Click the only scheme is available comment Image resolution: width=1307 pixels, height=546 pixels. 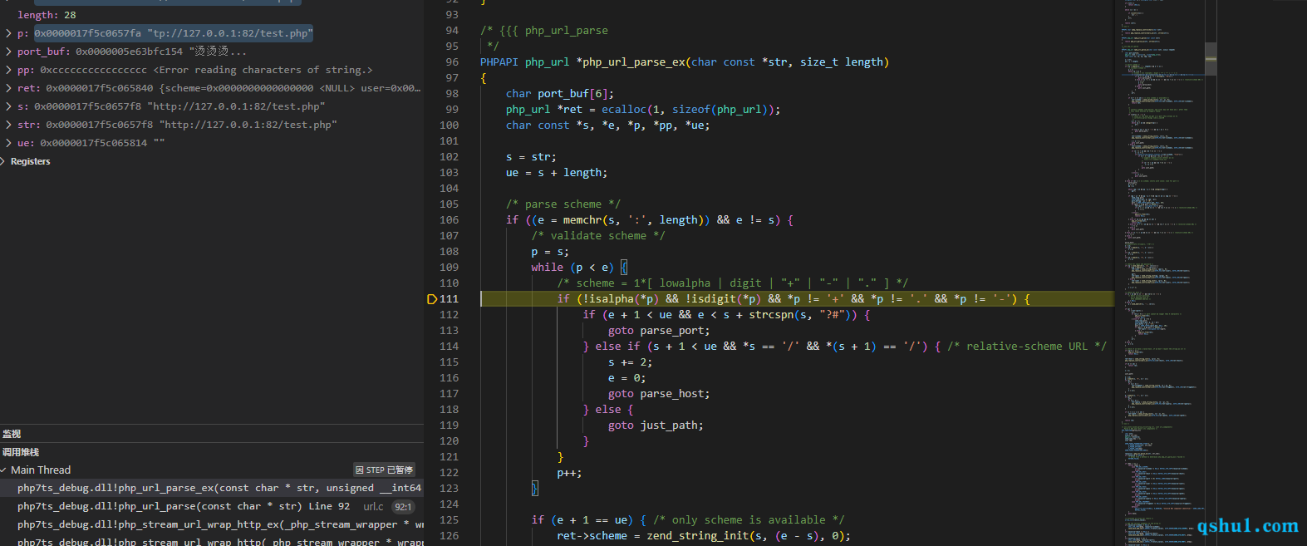click(749, 520)
